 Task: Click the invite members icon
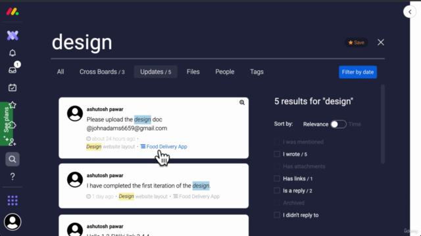(12, 142)
